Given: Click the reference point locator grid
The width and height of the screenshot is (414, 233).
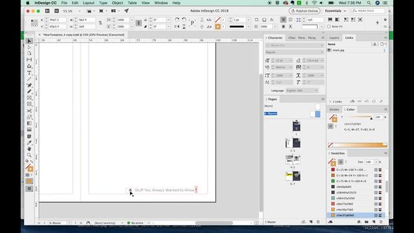Looking at the screenshot, I should (x=34, y=23).
